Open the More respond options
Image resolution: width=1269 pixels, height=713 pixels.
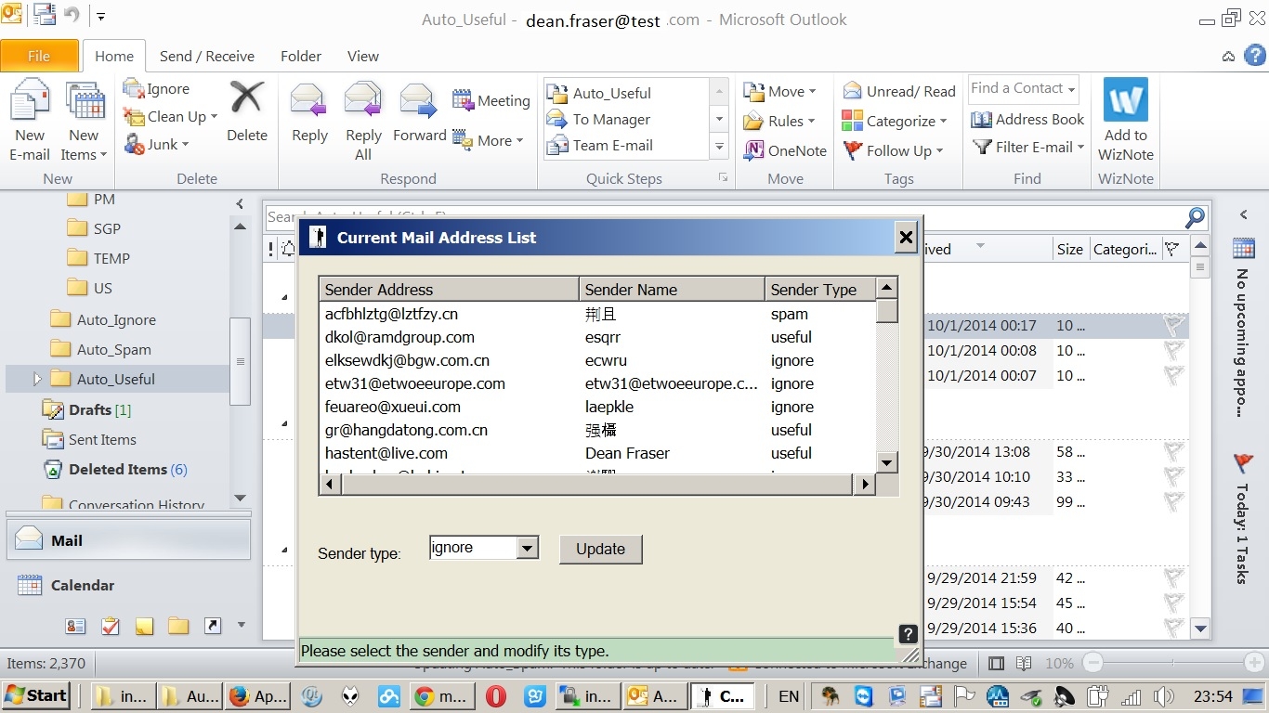[488, 140]
